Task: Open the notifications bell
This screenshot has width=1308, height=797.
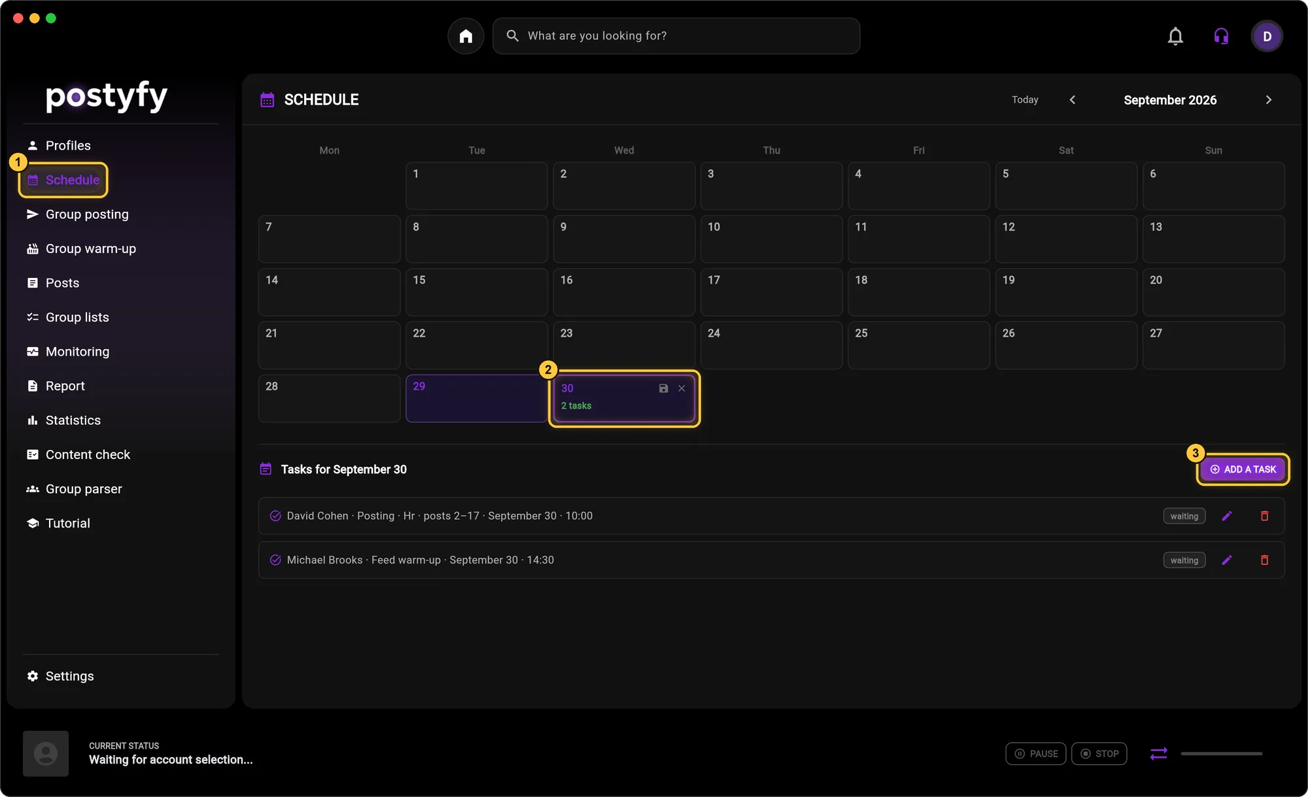Action: (1175, 36)
